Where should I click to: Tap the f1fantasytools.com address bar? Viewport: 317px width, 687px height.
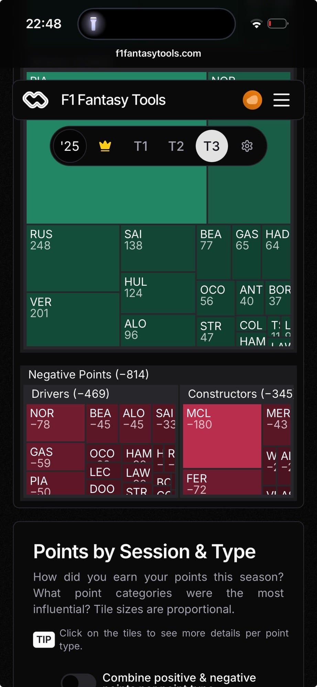tap(158, 54)
